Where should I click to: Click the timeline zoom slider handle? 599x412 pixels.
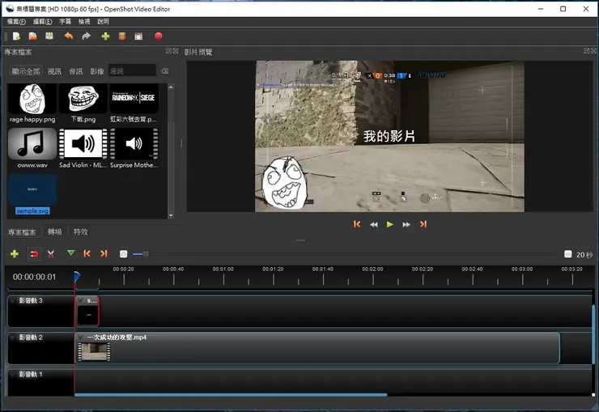pos(145,254)
